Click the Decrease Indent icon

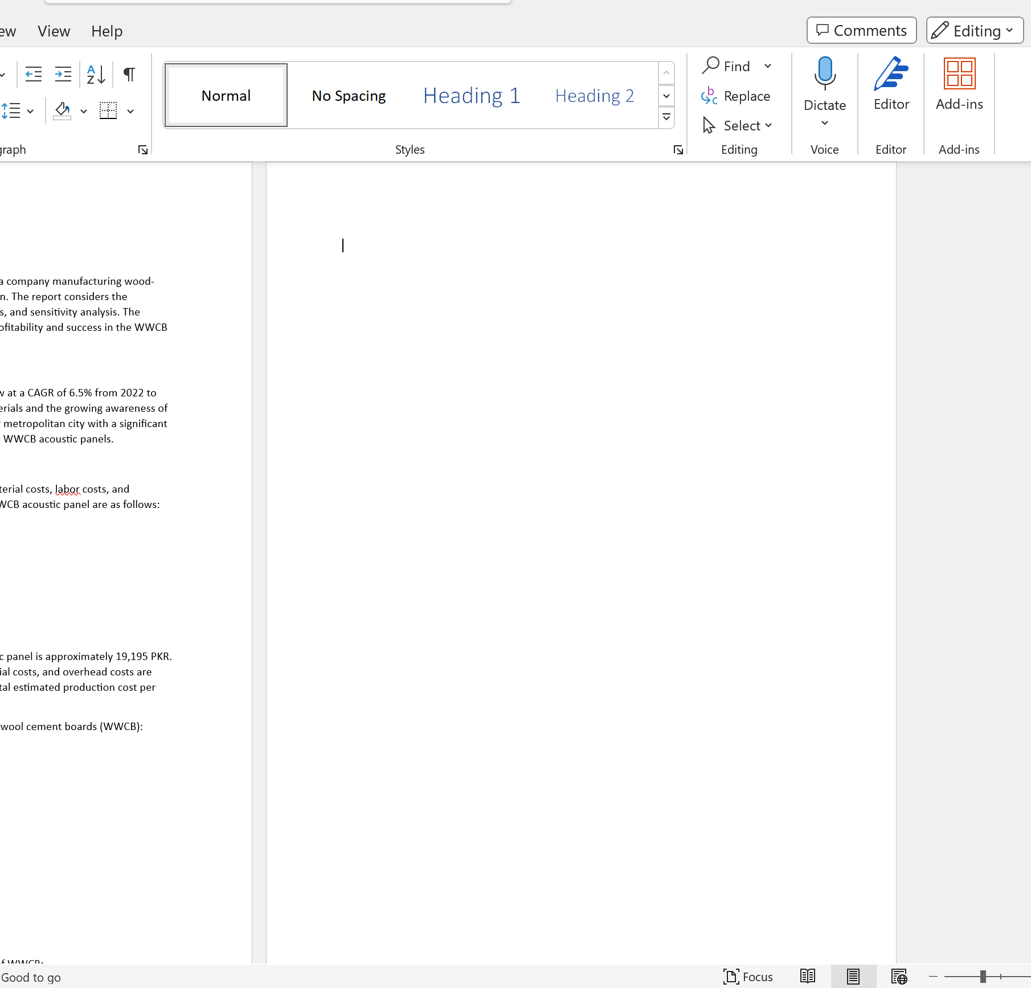(x=32, y=75)
